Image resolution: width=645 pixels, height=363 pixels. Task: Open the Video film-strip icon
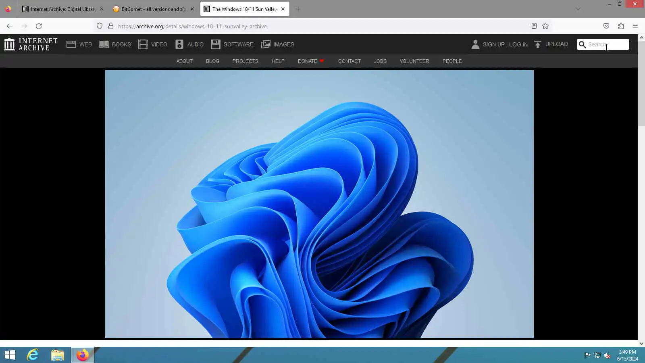(x=143, y=44)
